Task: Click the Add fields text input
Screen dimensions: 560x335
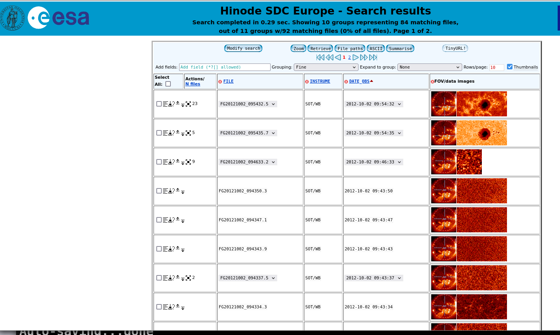Action: 225,67
